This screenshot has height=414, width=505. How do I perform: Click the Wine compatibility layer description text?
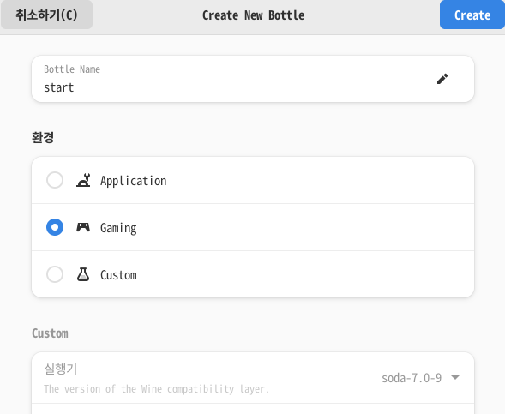156,389
